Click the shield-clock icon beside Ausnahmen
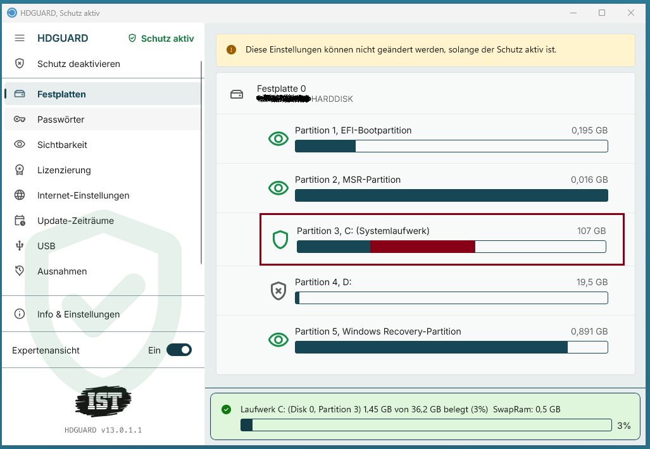The height and width of the screenshot is (449, 650). pyautogui.click(x=20, y=271)
